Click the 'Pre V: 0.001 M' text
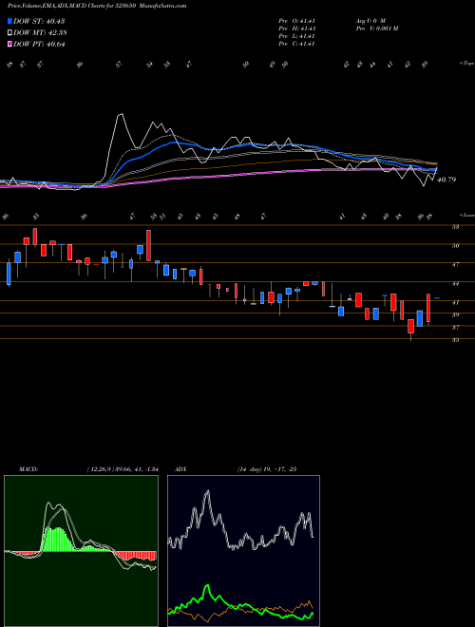 pyautogui.click(x=376, y=28)
